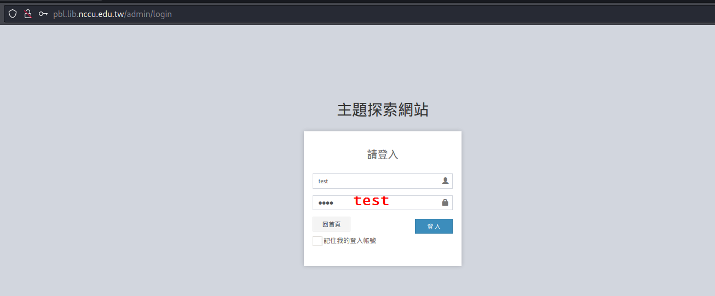Screen dimensions: 715x296
Task: Click the 回首頁 button
Action: point(331,224)
